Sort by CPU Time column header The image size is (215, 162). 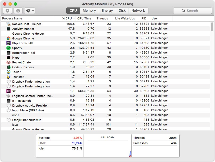tap(85, 18)
